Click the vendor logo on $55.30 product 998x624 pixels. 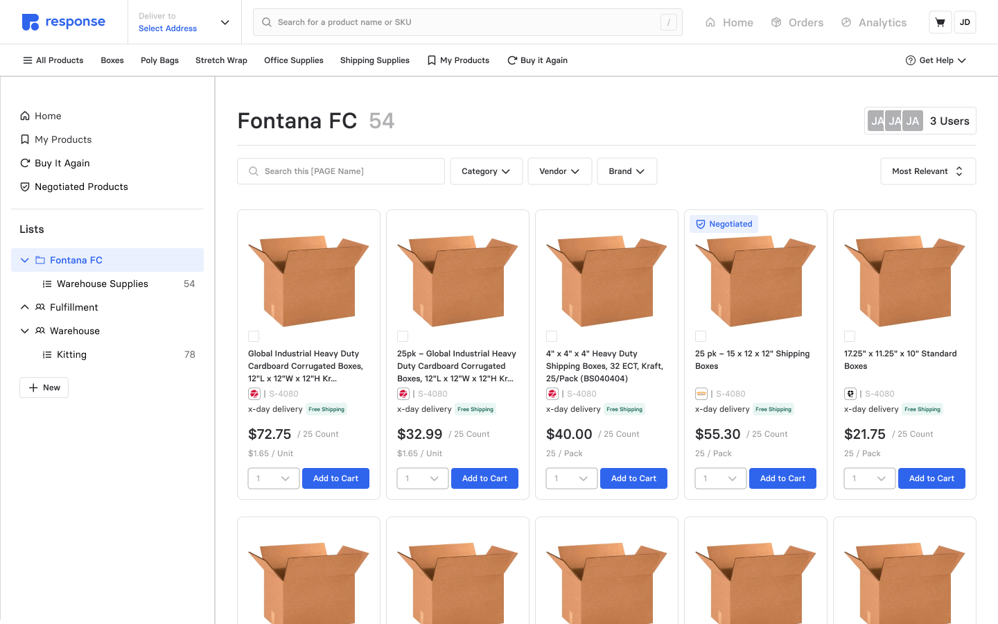pyautogui.click(x=701, y=394)
